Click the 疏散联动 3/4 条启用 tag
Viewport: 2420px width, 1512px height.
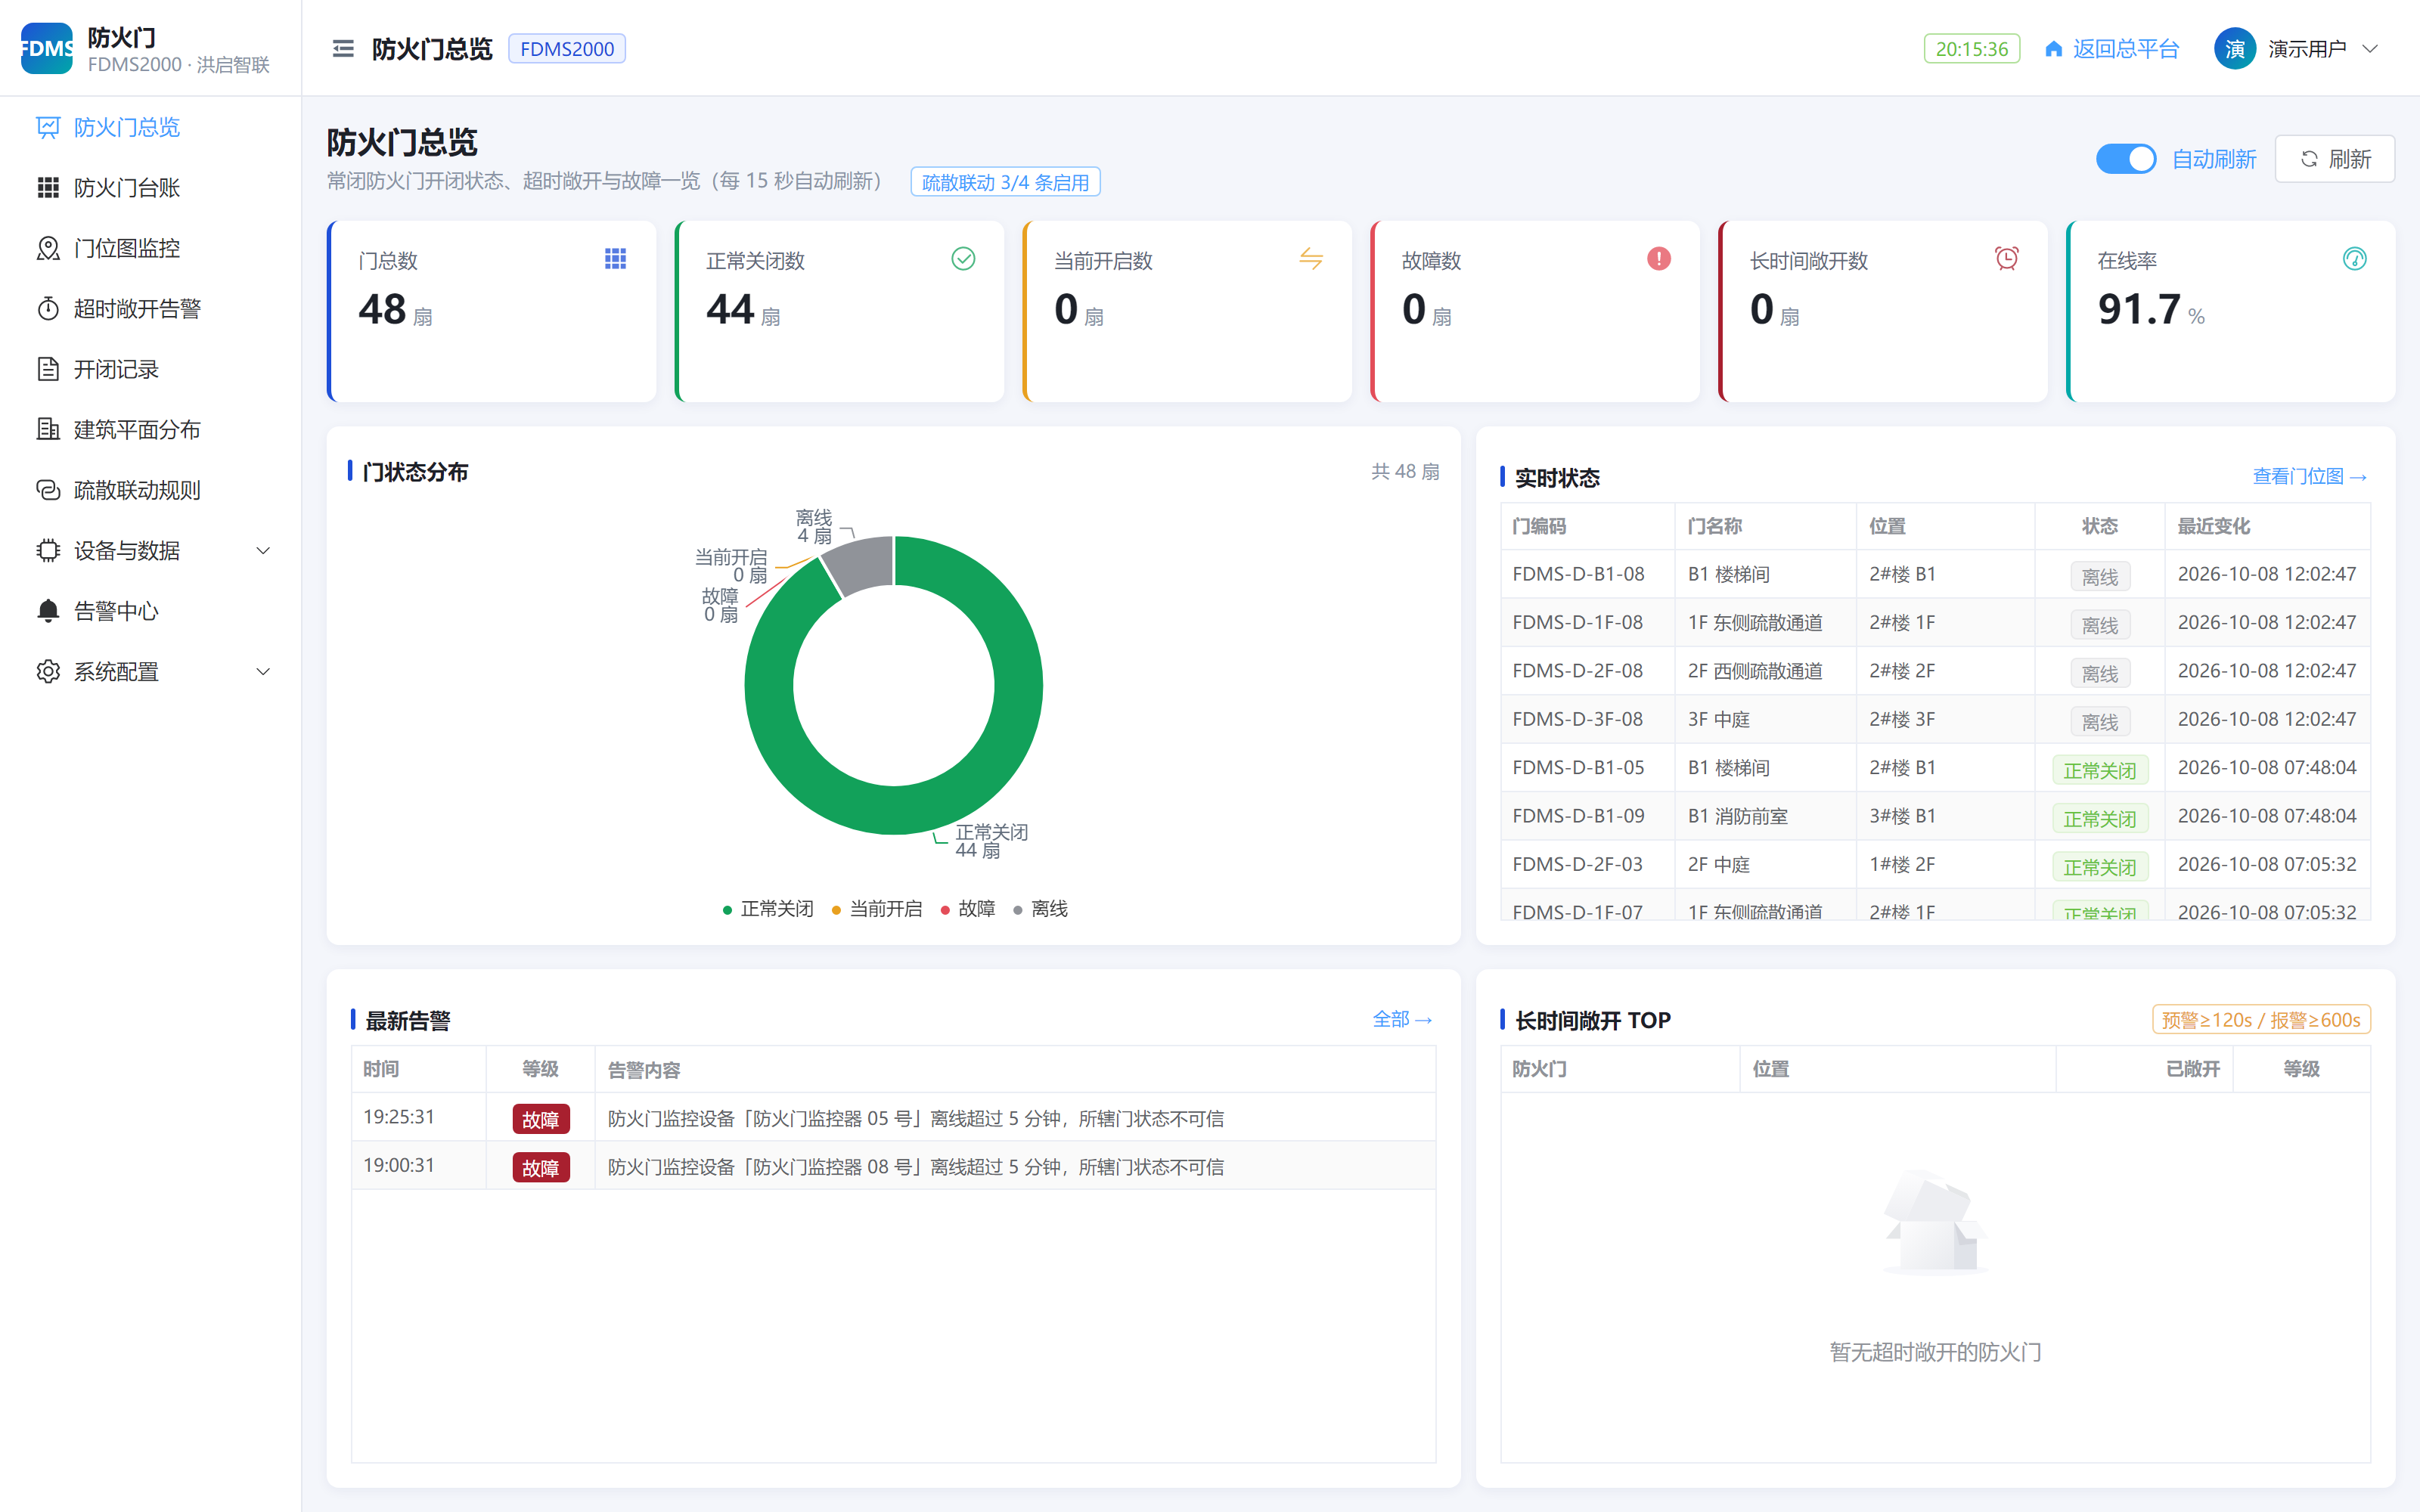[x=1005, y=182]
